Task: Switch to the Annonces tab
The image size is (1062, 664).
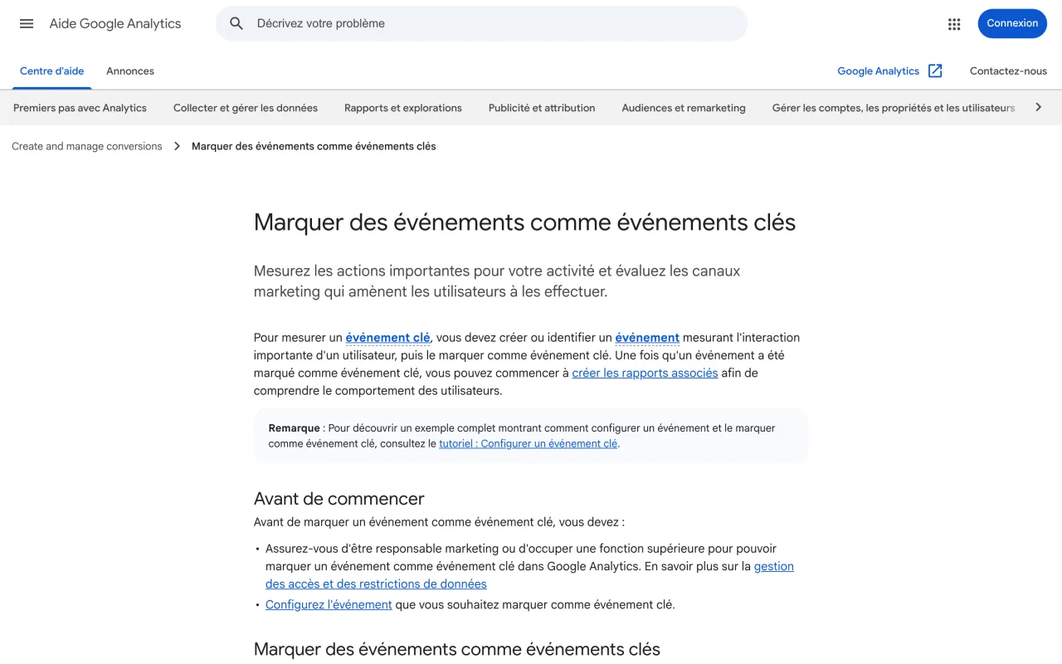Action: [130, 71]
